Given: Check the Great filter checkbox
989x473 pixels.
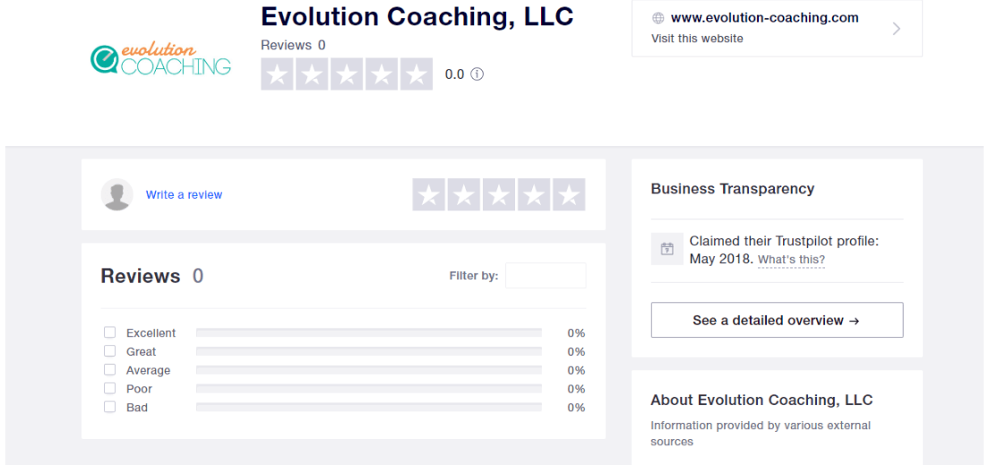Looking at the screenshot, I should coord(110,351).
